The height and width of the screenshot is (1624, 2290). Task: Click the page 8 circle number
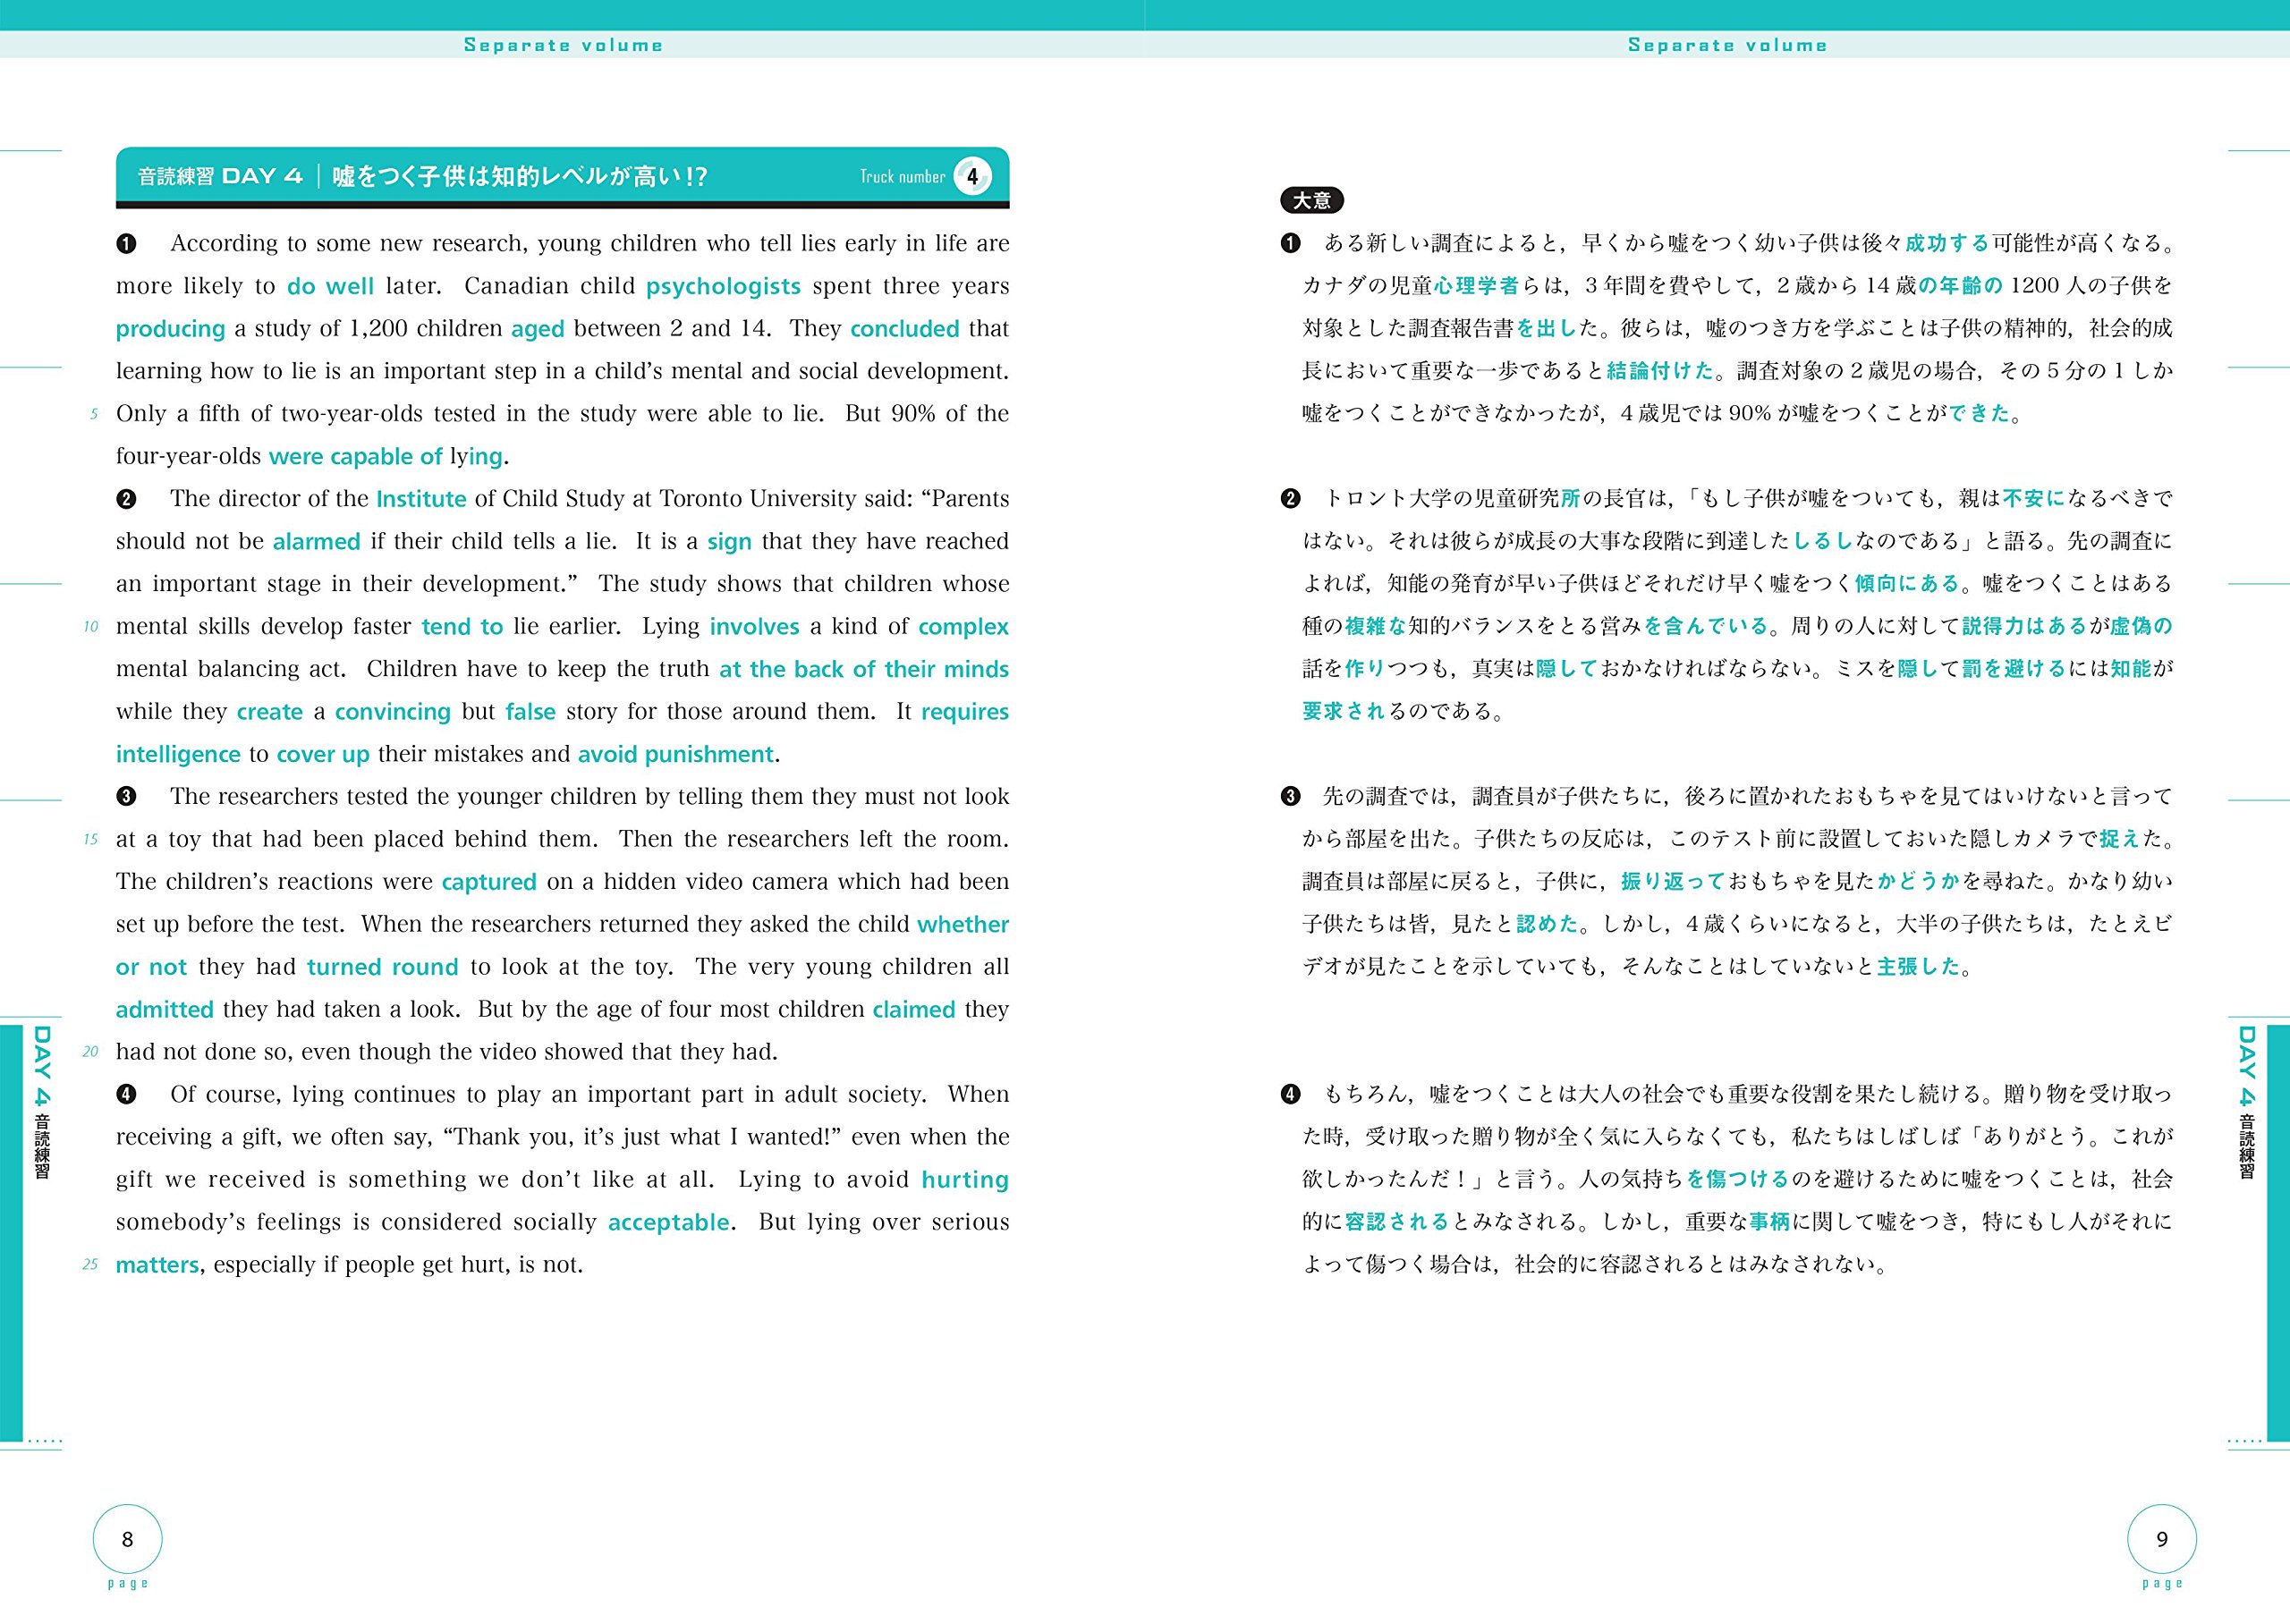coord(127,1539)
